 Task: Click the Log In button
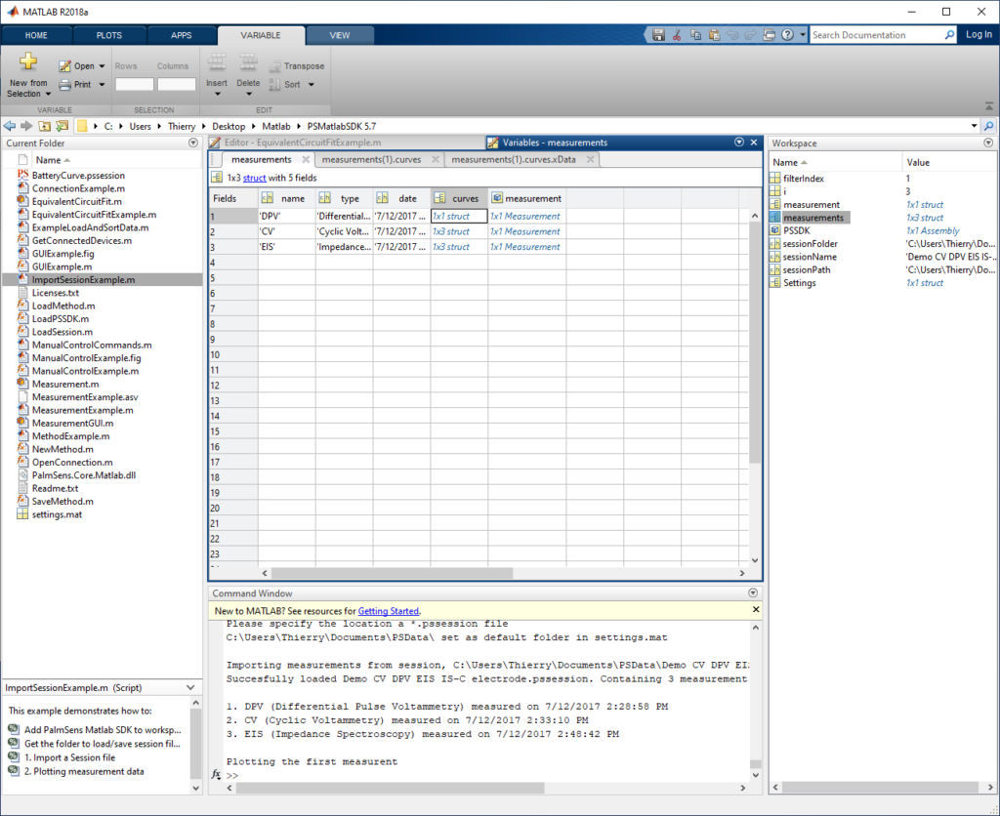click(x=978, y=34)
